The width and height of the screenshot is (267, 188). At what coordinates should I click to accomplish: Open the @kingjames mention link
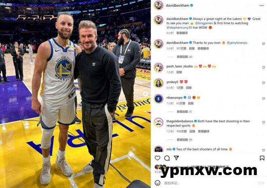(x=204, y=23)
